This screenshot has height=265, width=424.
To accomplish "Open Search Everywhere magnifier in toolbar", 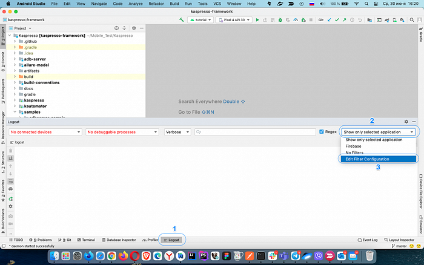I will (x=411, y=20).
